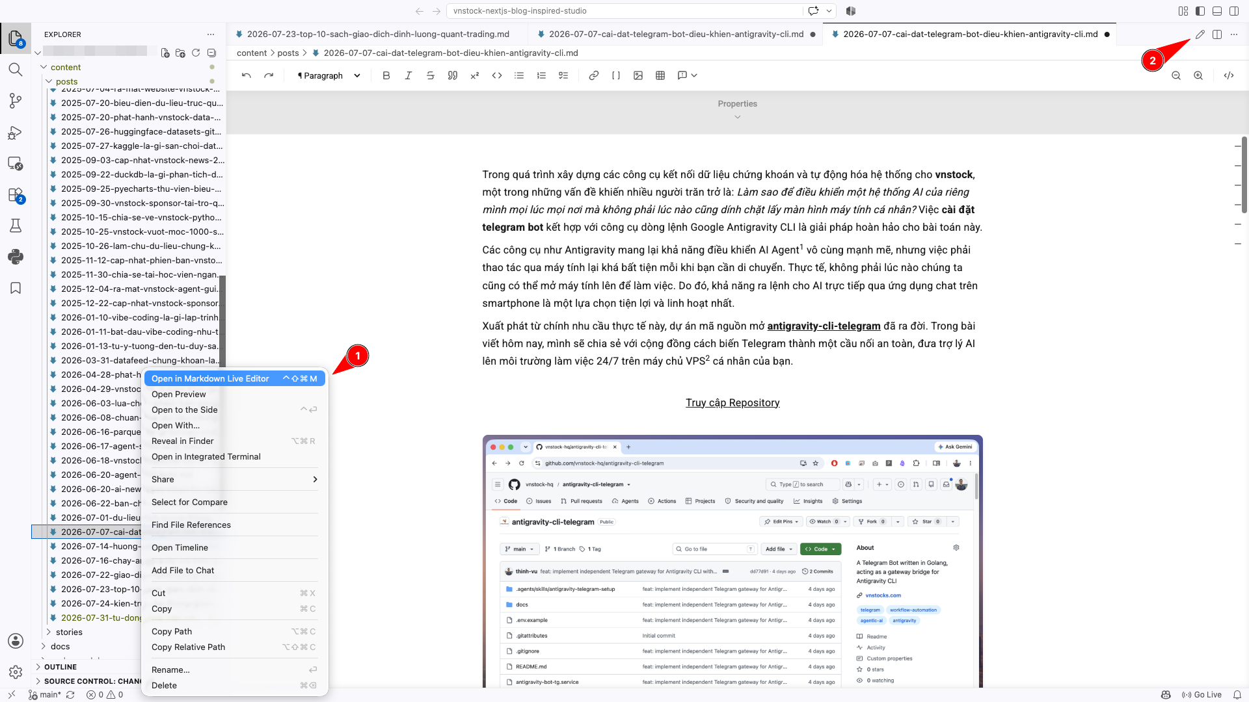
Task: Toggle the secondary side bar
Action: pos(1234,11)
